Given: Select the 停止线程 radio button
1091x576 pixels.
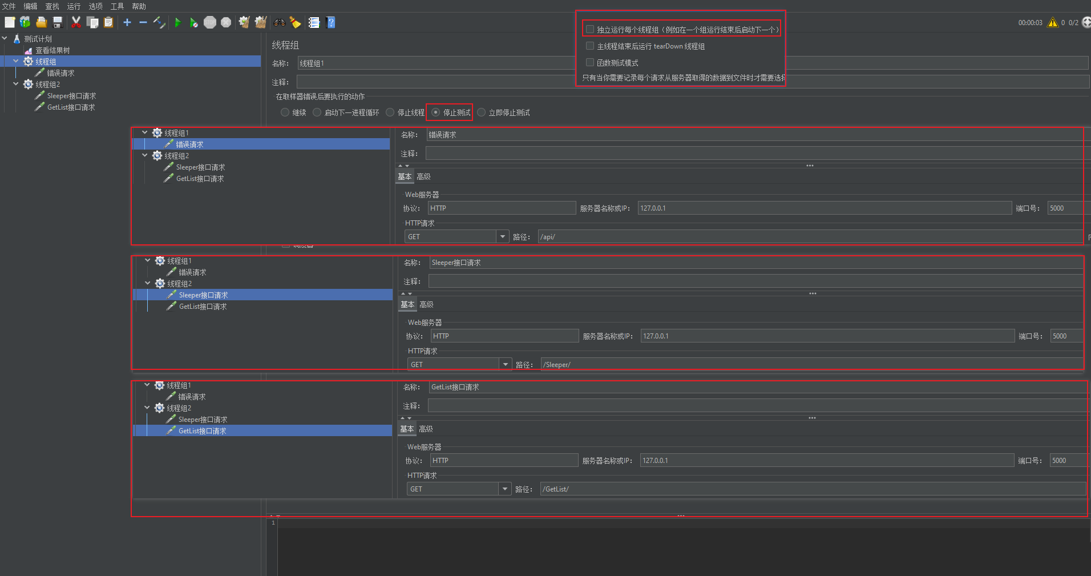Looking at the screenshot, I should pyautogui.click(x=390, y=112).
